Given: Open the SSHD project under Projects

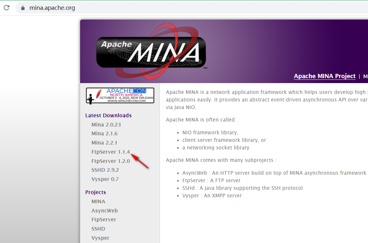Looking at the screenshot, I should coord(98,229).
